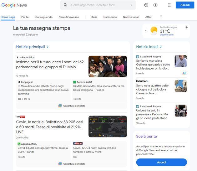The image size is (197, 171).
Task: Open the Google apps grid icon
Action: pyautogui.click(x=169, y=5)
